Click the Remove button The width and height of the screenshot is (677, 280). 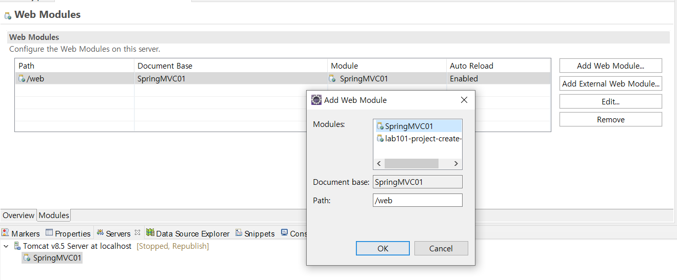[610, 119]
